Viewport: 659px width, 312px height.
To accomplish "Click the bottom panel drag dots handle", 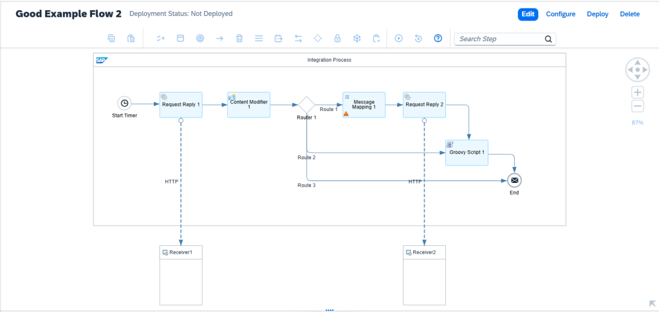I will click(x=329, y=310).
